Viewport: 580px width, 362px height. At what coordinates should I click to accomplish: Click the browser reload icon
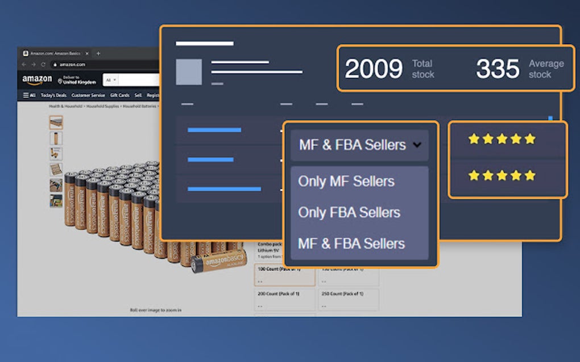coord(42,64)
